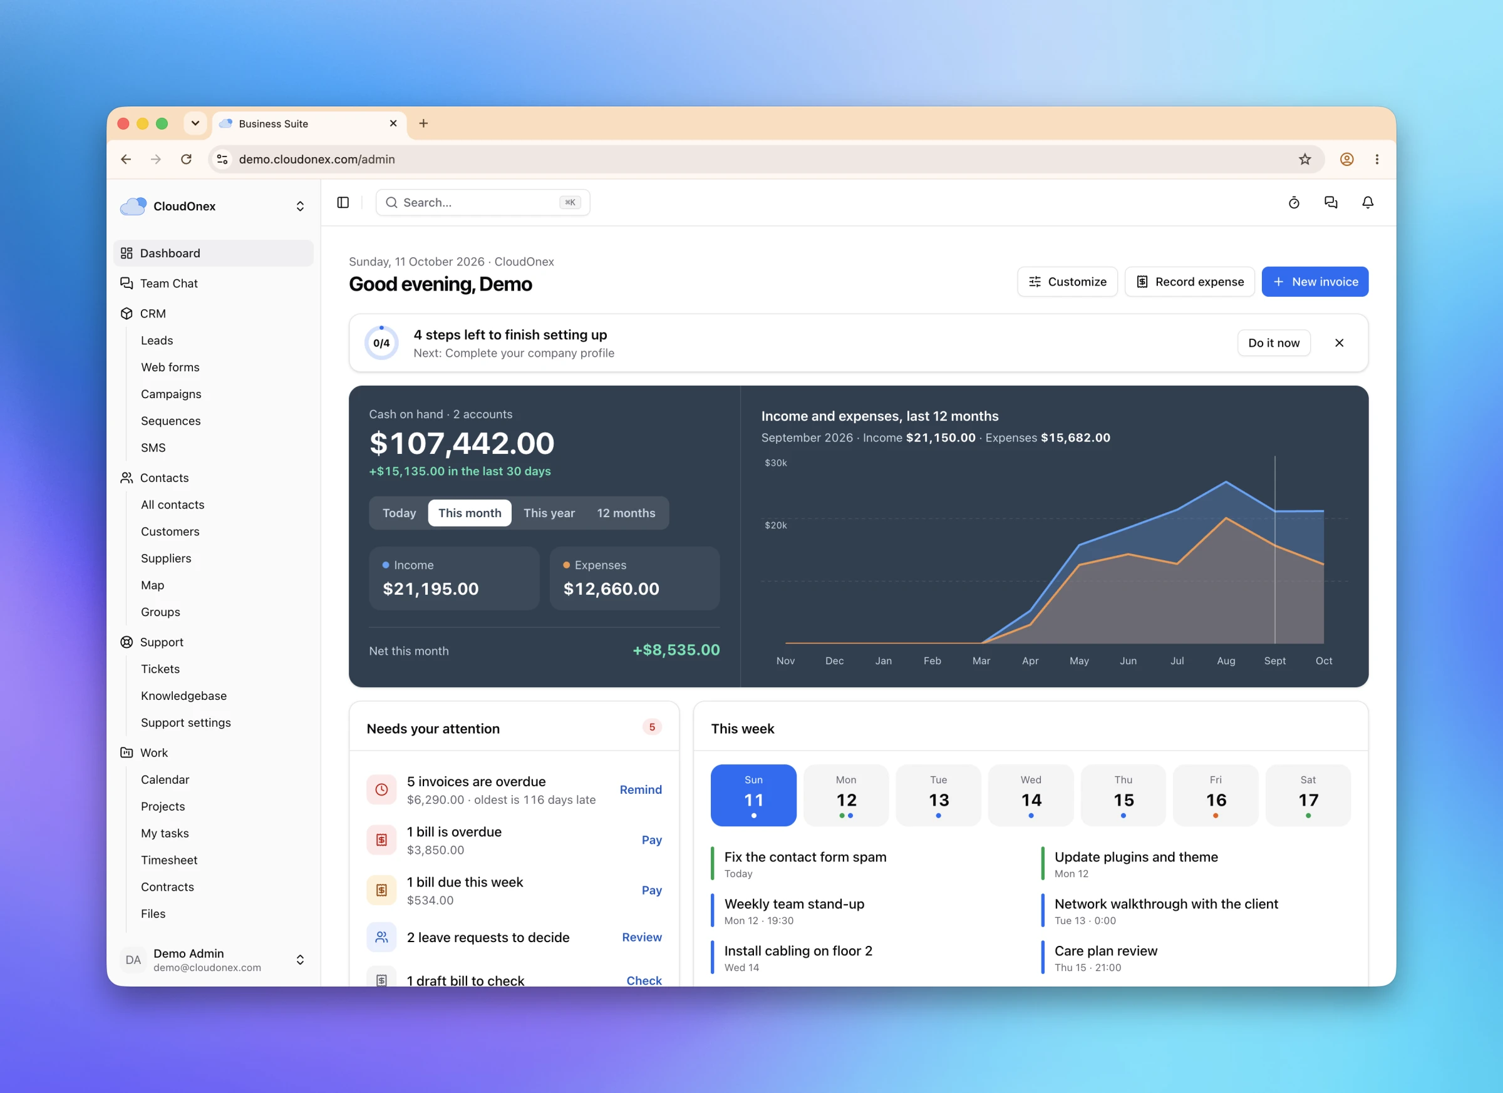1503x1093 pixels.
Task: Click the Support lifebuoy icon
Action: tap(127, 642)
